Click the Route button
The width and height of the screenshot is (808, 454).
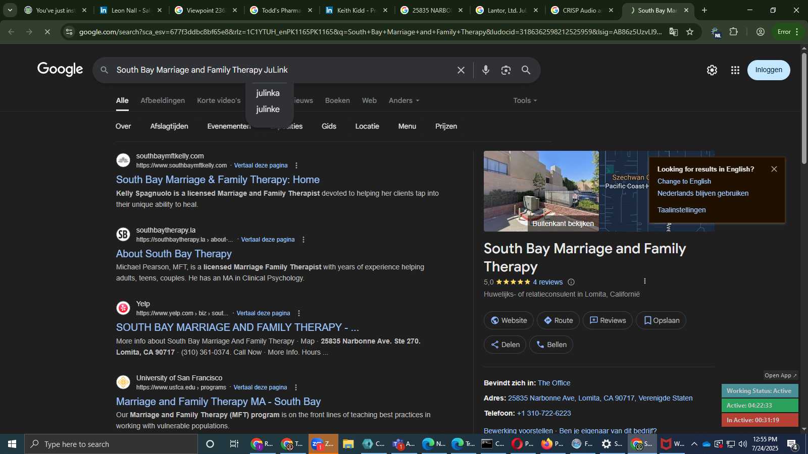(x=558, y=320)
